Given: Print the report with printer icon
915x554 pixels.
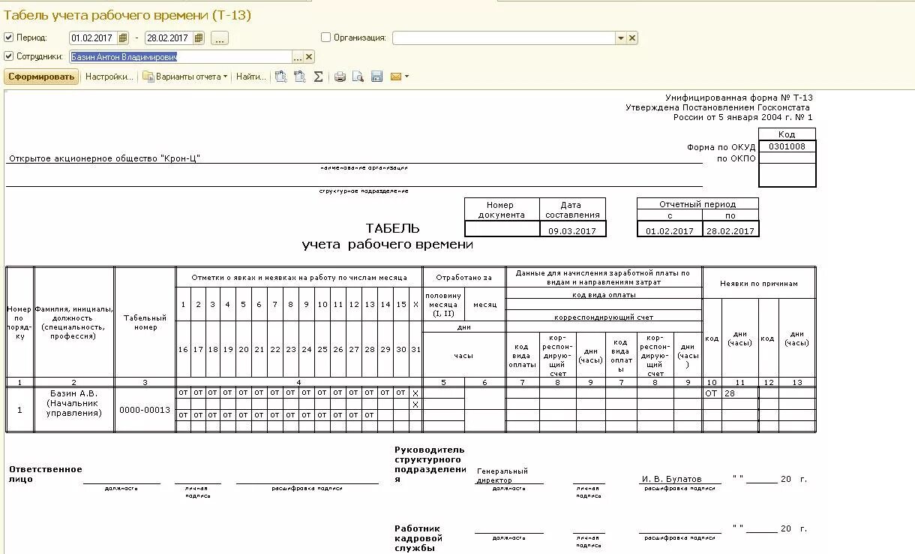Looking at the screenshot, I should tap(340, 77).
